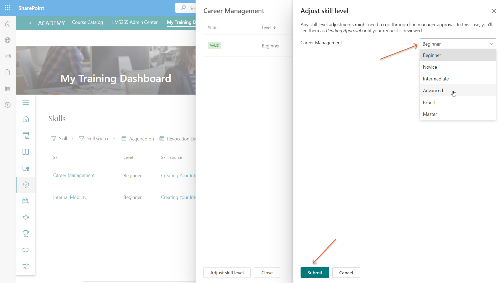Open the settings sliders icon in sidebar
This screenshot has height=283, width=504.
pos(26,266)
